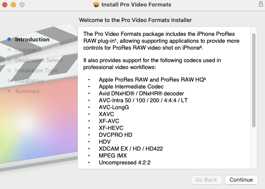Select the Introduction step label
This screenshot has height=189, width=265.
[32, 39]
